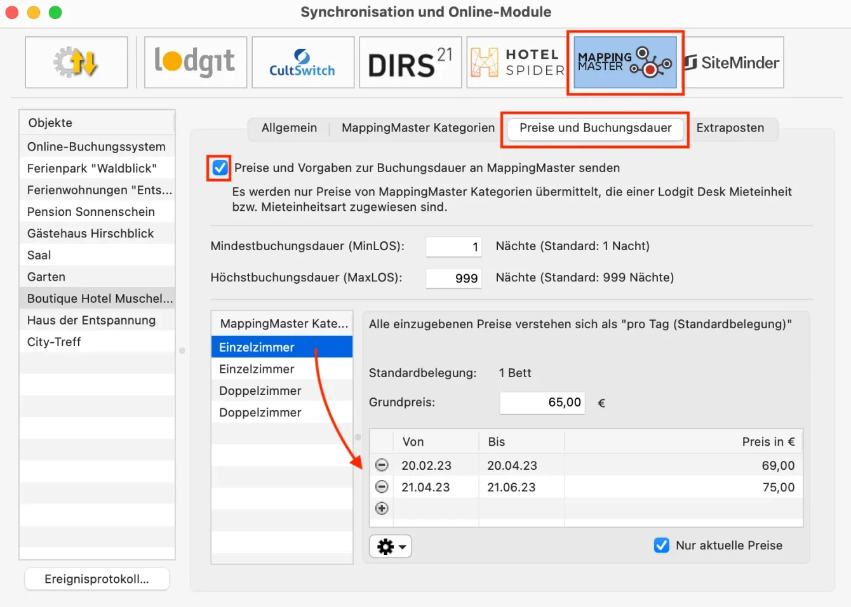The height and width of the screenshot is (607, 851).
Task: Select the SiteMinder module icon
Action: tap(732, 62)
